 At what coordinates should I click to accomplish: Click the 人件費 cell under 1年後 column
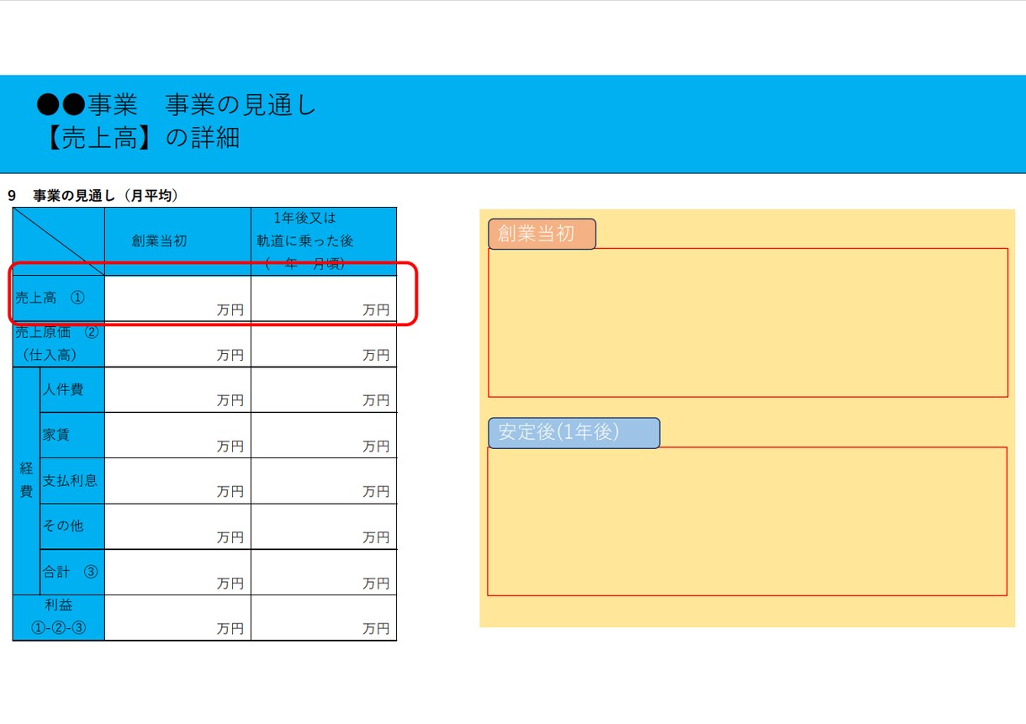click(x=324, y=389)
